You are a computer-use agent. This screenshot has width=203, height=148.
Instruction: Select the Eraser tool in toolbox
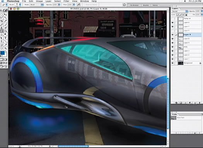pos(2,31)
